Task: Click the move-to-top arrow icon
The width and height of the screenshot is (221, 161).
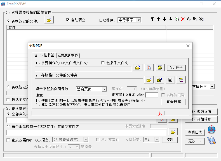Action: pyautogui.click(x=152, y=19)
